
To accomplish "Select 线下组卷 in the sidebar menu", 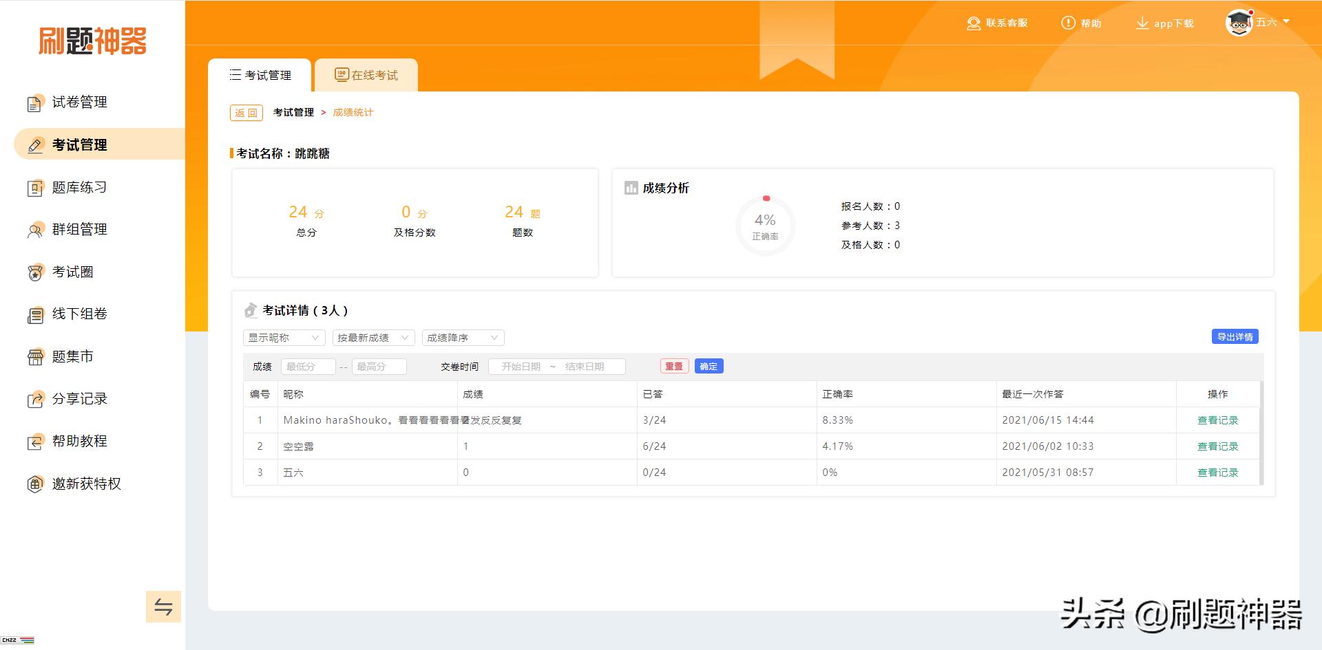I will 79,314.
